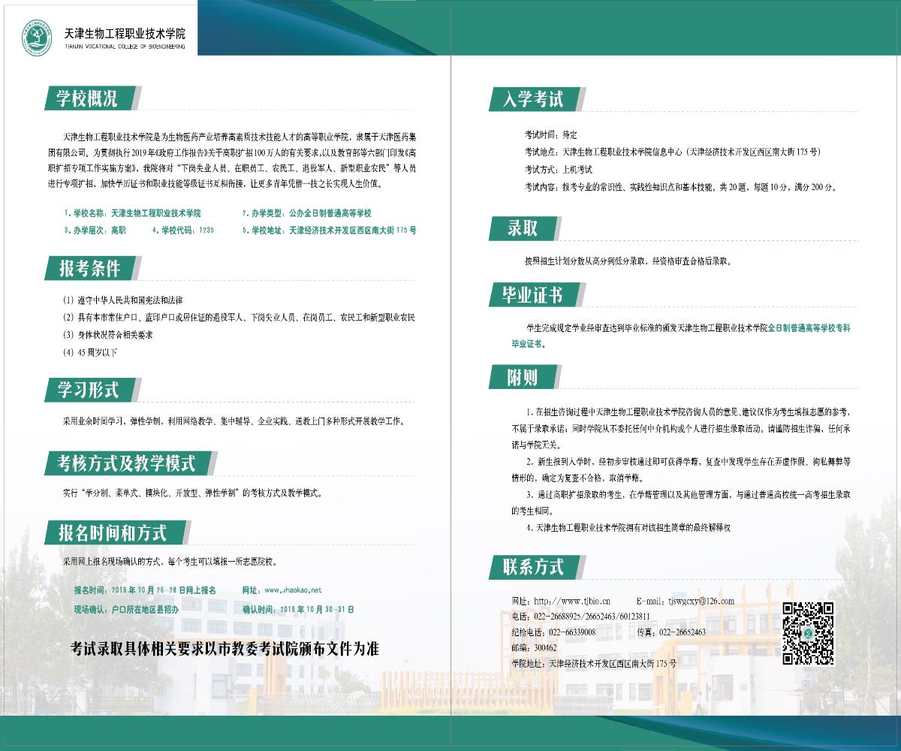
Task: Click the 天津生物工程职业技术学院 title beside the logo
Action: point(125,35)
